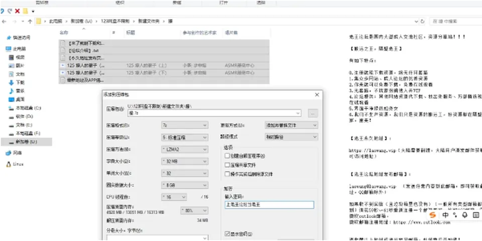Select the 本地磁盘 (F:) drive icon
The height and width of the screenshot is (241, 482).
click(x=11, y=133)
